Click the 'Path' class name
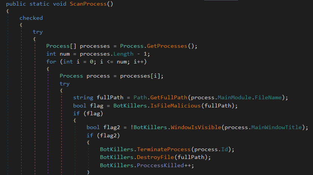The image size is (313, 175). (140, 98)
